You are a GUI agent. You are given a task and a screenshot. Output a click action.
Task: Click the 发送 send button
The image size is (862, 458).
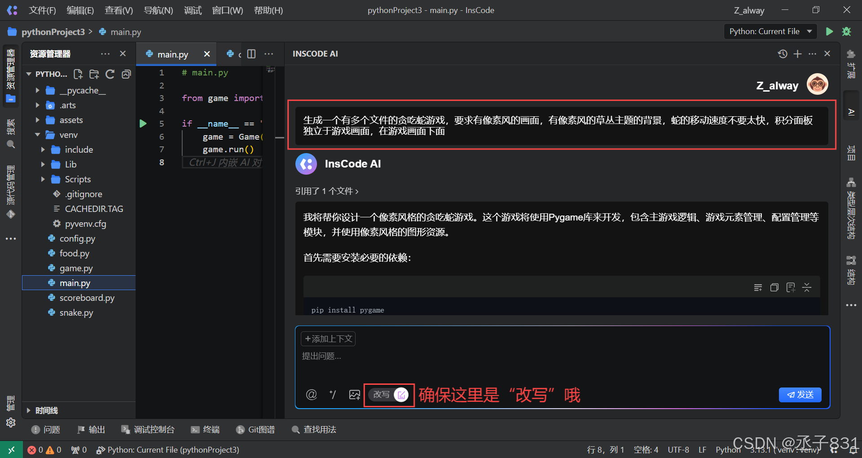pos(800,395)
